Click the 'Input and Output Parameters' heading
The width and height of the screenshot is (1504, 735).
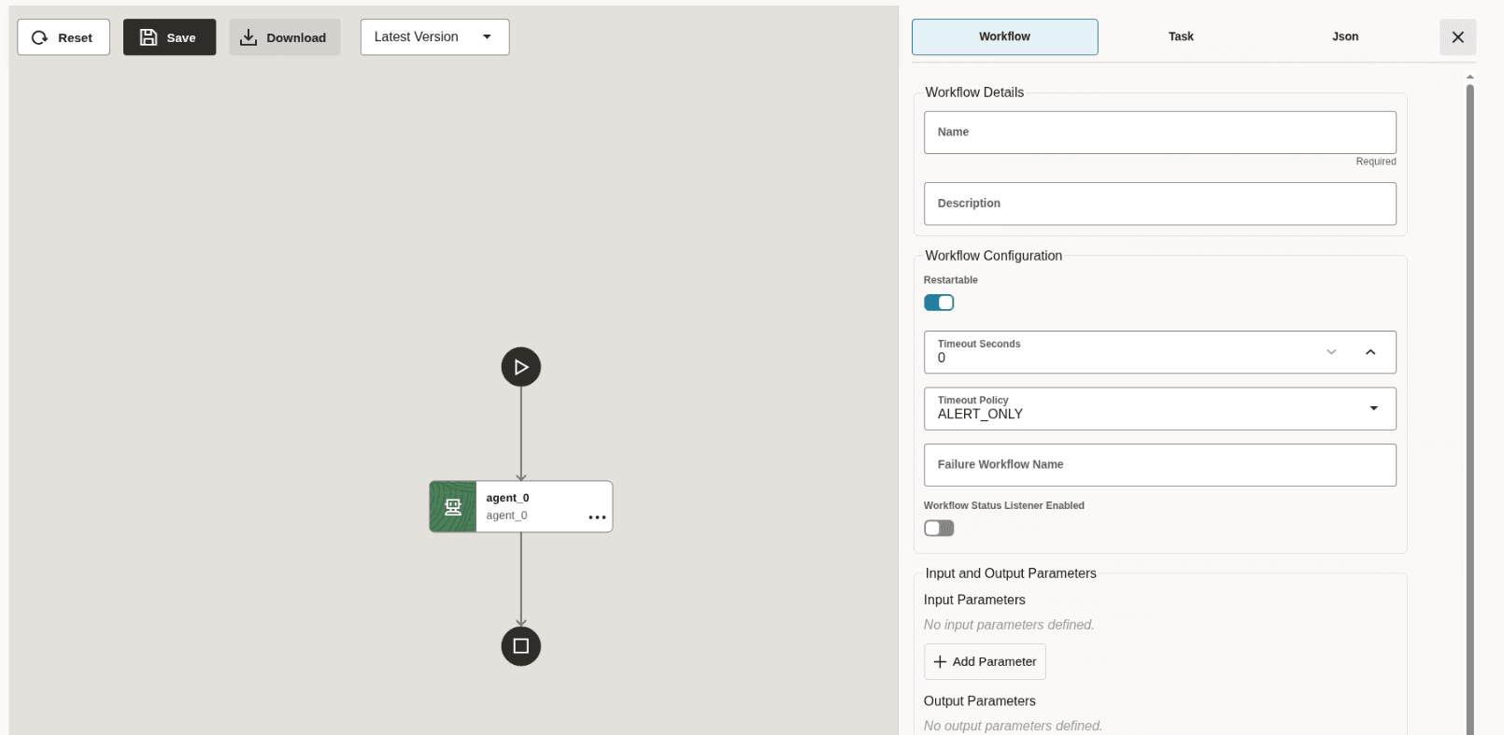tap(1011, 573)
